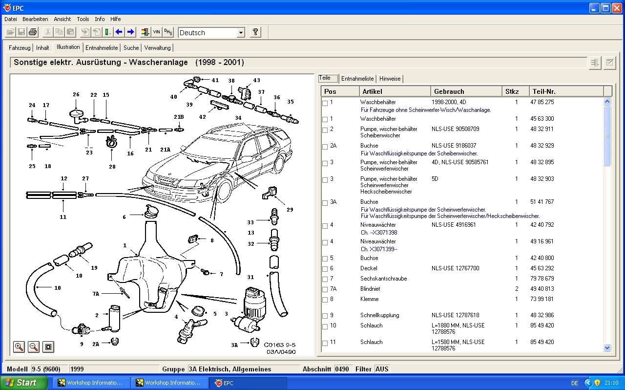Open the Deutsch language dropdown
This screenshot has height=390, width=625.
tap(240, 33)
